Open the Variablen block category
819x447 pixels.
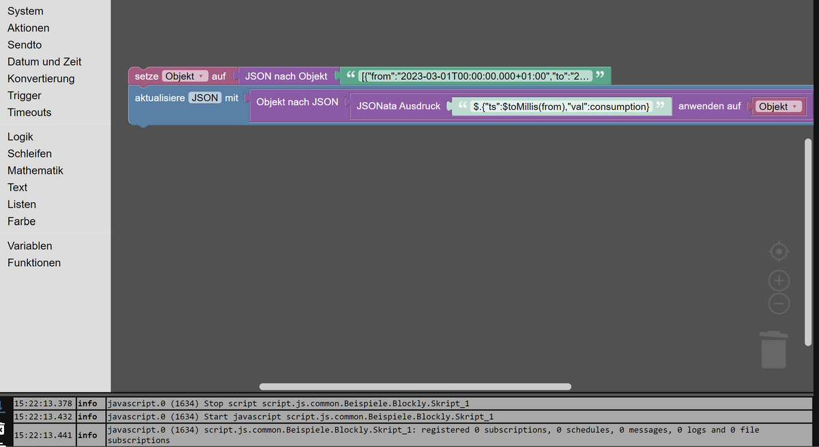[30, 246]
